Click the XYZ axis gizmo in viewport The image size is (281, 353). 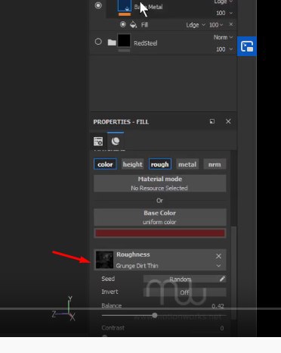tap(63, 308)
